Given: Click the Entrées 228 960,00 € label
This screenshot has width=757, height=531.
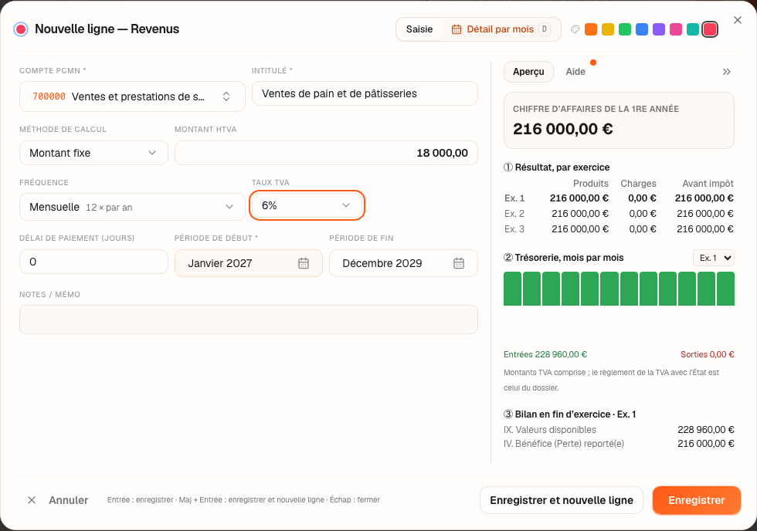Looking at the screenshot, I should (545, 354).
